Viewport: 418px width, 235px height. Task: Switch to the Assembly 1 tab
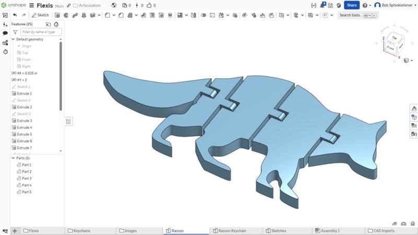point(330,230)
